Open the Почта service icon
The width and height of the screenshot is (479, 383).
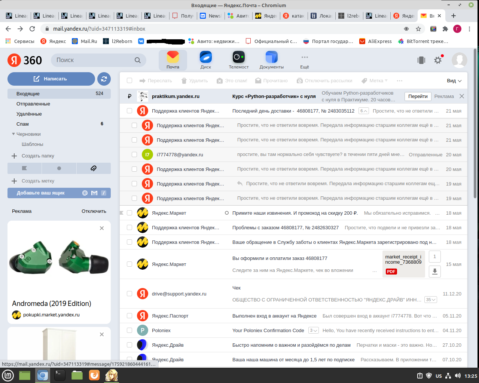(x=173, y=60)
